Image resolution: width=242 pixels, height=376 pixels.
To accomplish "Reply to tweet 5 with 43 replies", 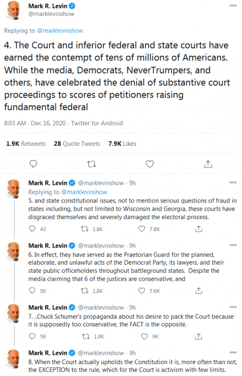I will pos(32,229).
